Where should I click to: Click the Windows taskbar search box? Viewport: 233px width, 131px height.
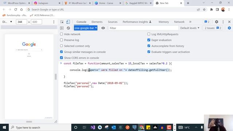[40, 127]
